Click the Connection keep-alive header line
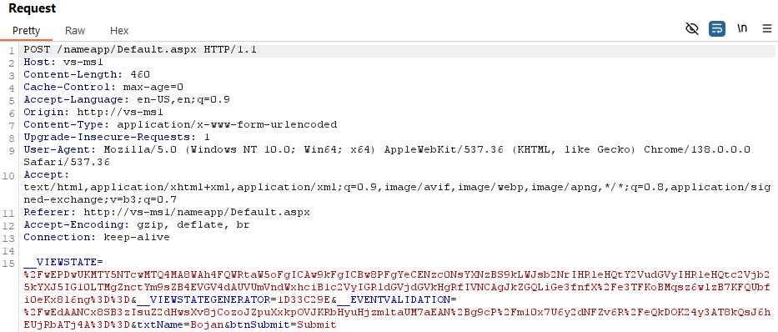Image resolution: width=778 pixels, height=332 pixels. [97, 237]
